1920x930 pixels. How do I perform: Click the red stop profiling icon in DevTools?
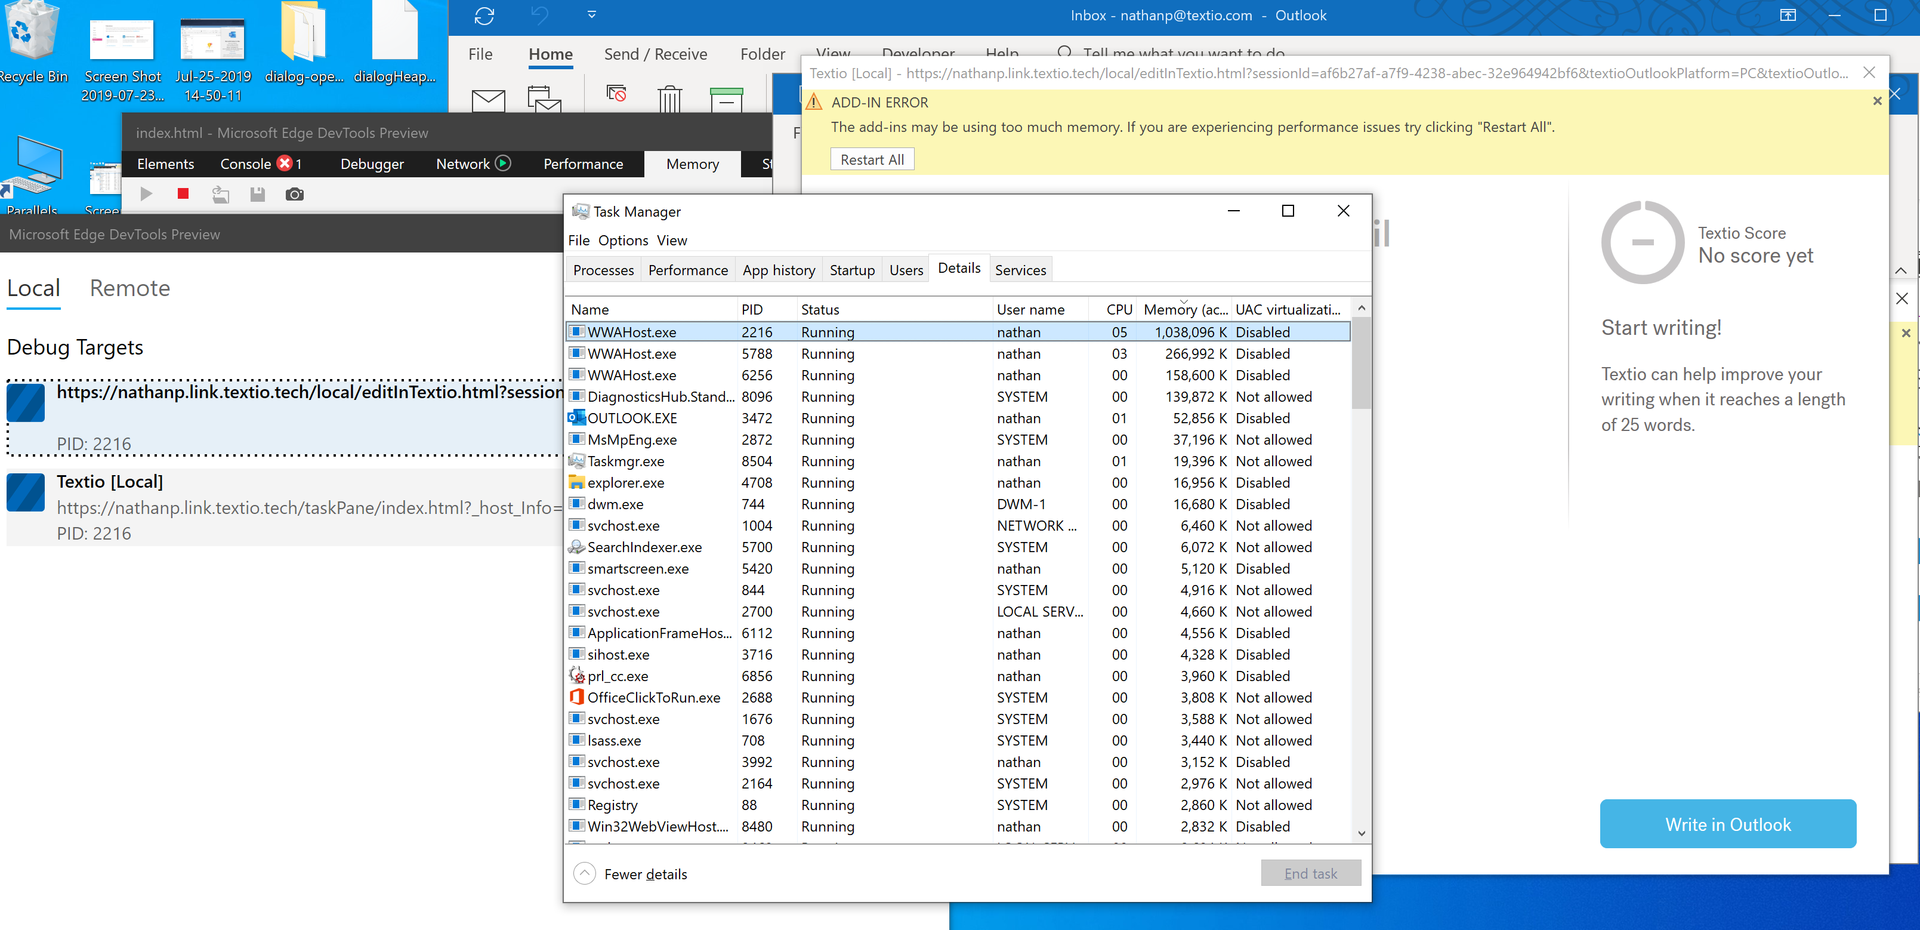183,194
